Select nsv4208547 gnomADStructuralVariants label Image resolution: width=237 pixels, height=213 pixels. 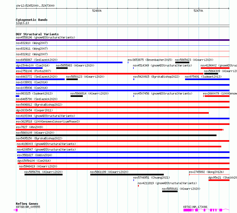point(46,149)
